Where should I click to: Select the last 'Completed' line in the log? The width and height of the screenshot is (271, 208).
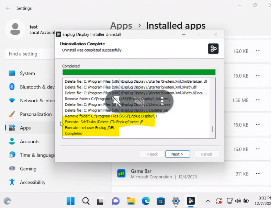pyautogui.click(x=74, y=134)
